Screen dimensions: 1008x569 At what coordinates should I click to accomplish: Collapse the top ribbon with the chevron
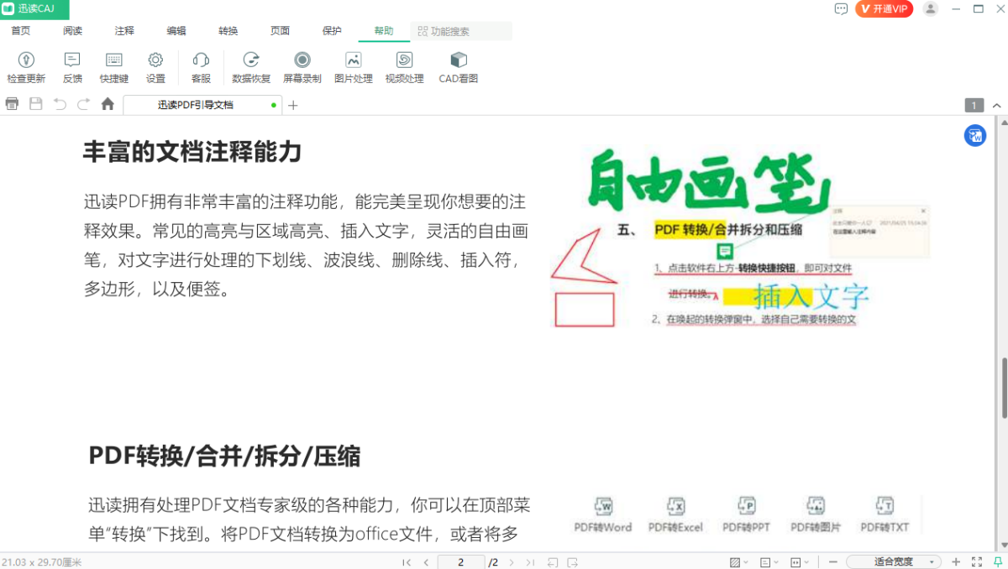click(x=997, y=105)
